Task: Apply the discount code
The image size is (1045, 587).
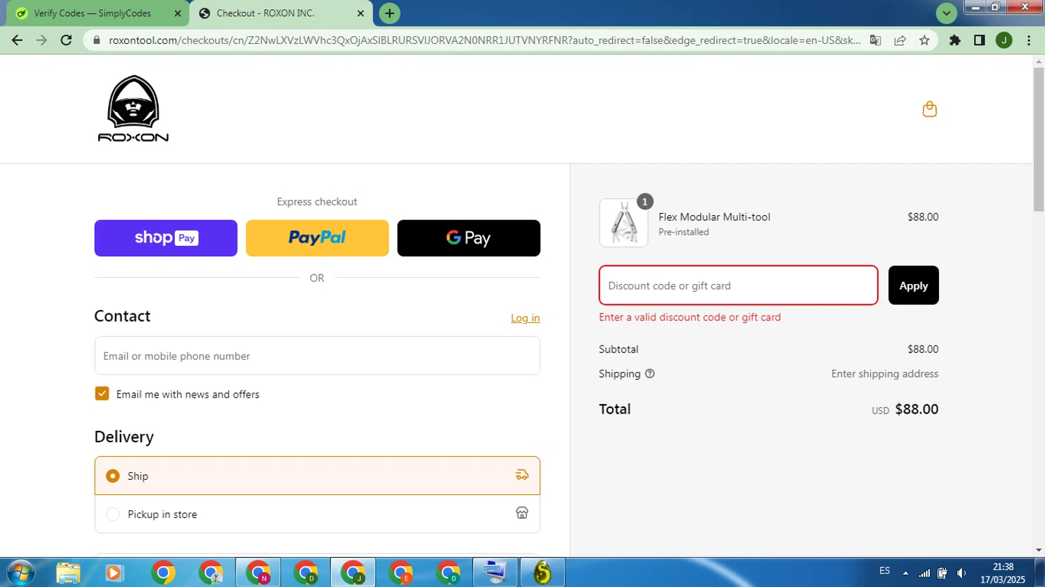Action: (913, 285)
